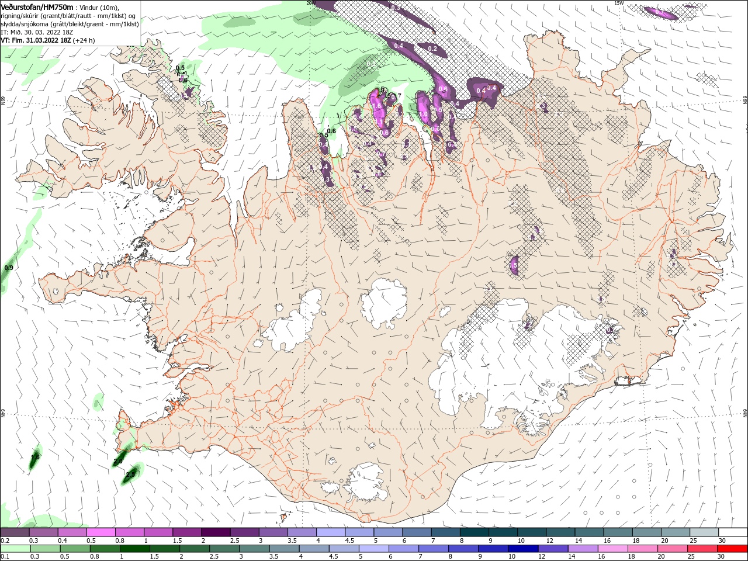Click the 20W longitude label
The width and height of the screenshot is (748, 561).
pyautogui.click(x=310, y=2)
